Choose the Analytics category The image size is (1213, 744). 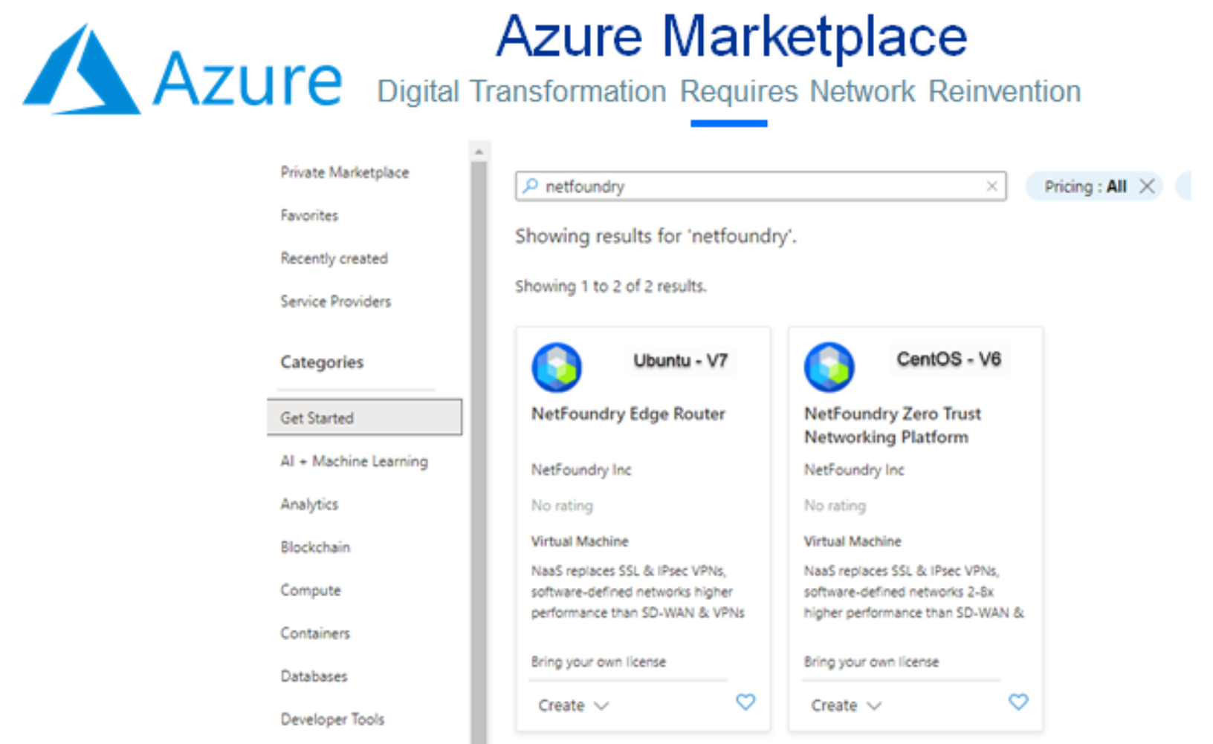(309, 504)
